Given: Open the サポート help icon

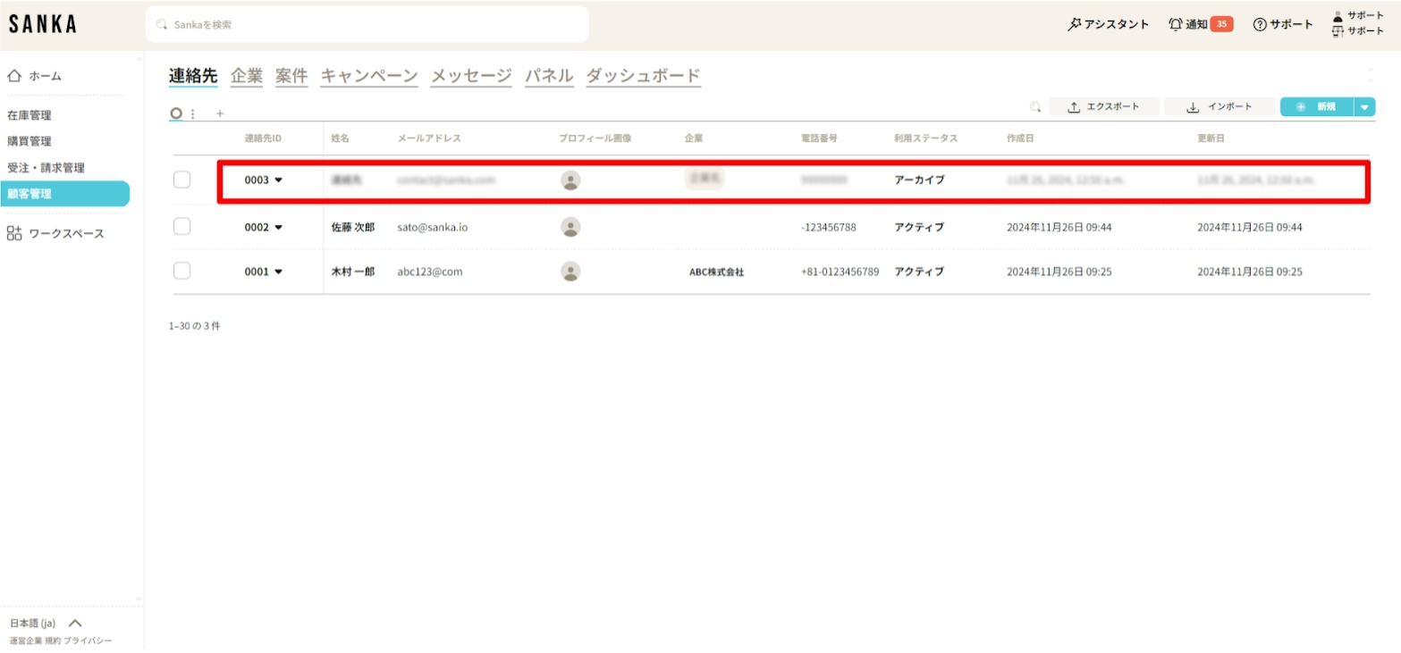Looking at the screenshot, I should coord(1260,24).
